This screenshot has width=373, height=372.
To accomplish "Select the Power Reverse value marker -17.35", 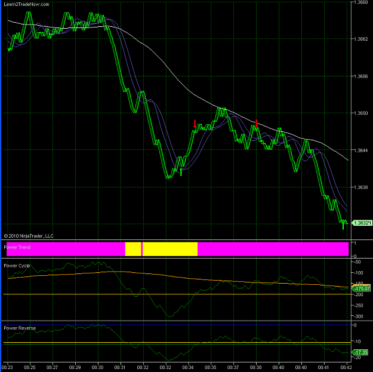I will point(361,352).
